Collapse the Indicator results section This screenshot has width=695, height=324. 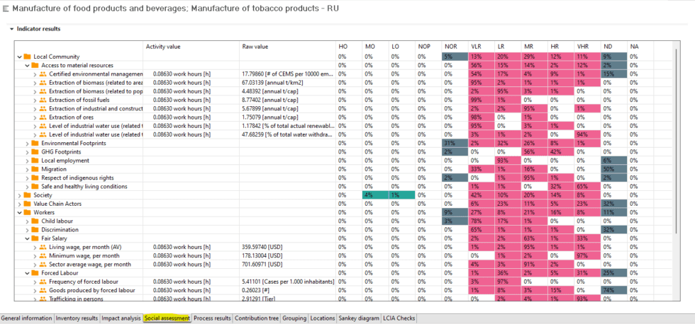click(12, 29)
